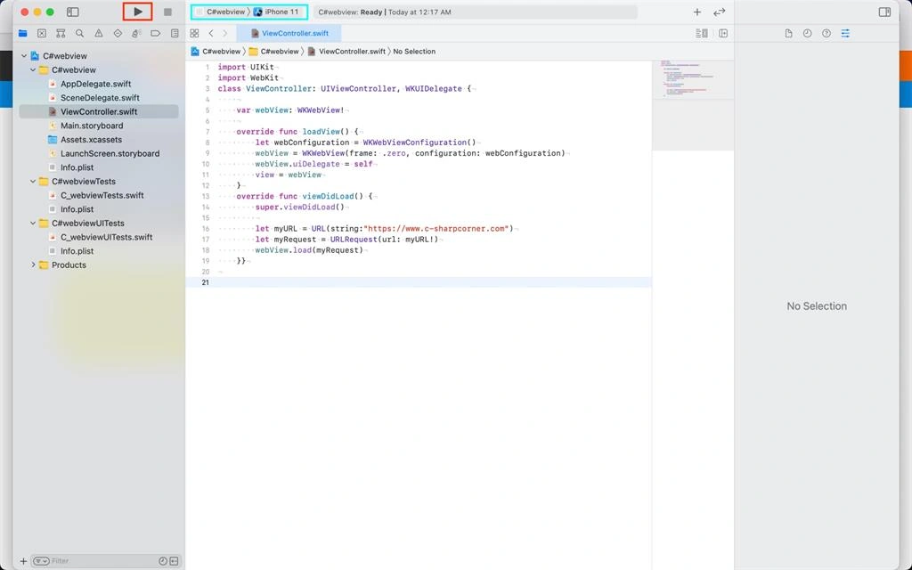The width and height of the screenshot is (912, 570).
Task: Go back in editor history
Action: click(211, 33)
